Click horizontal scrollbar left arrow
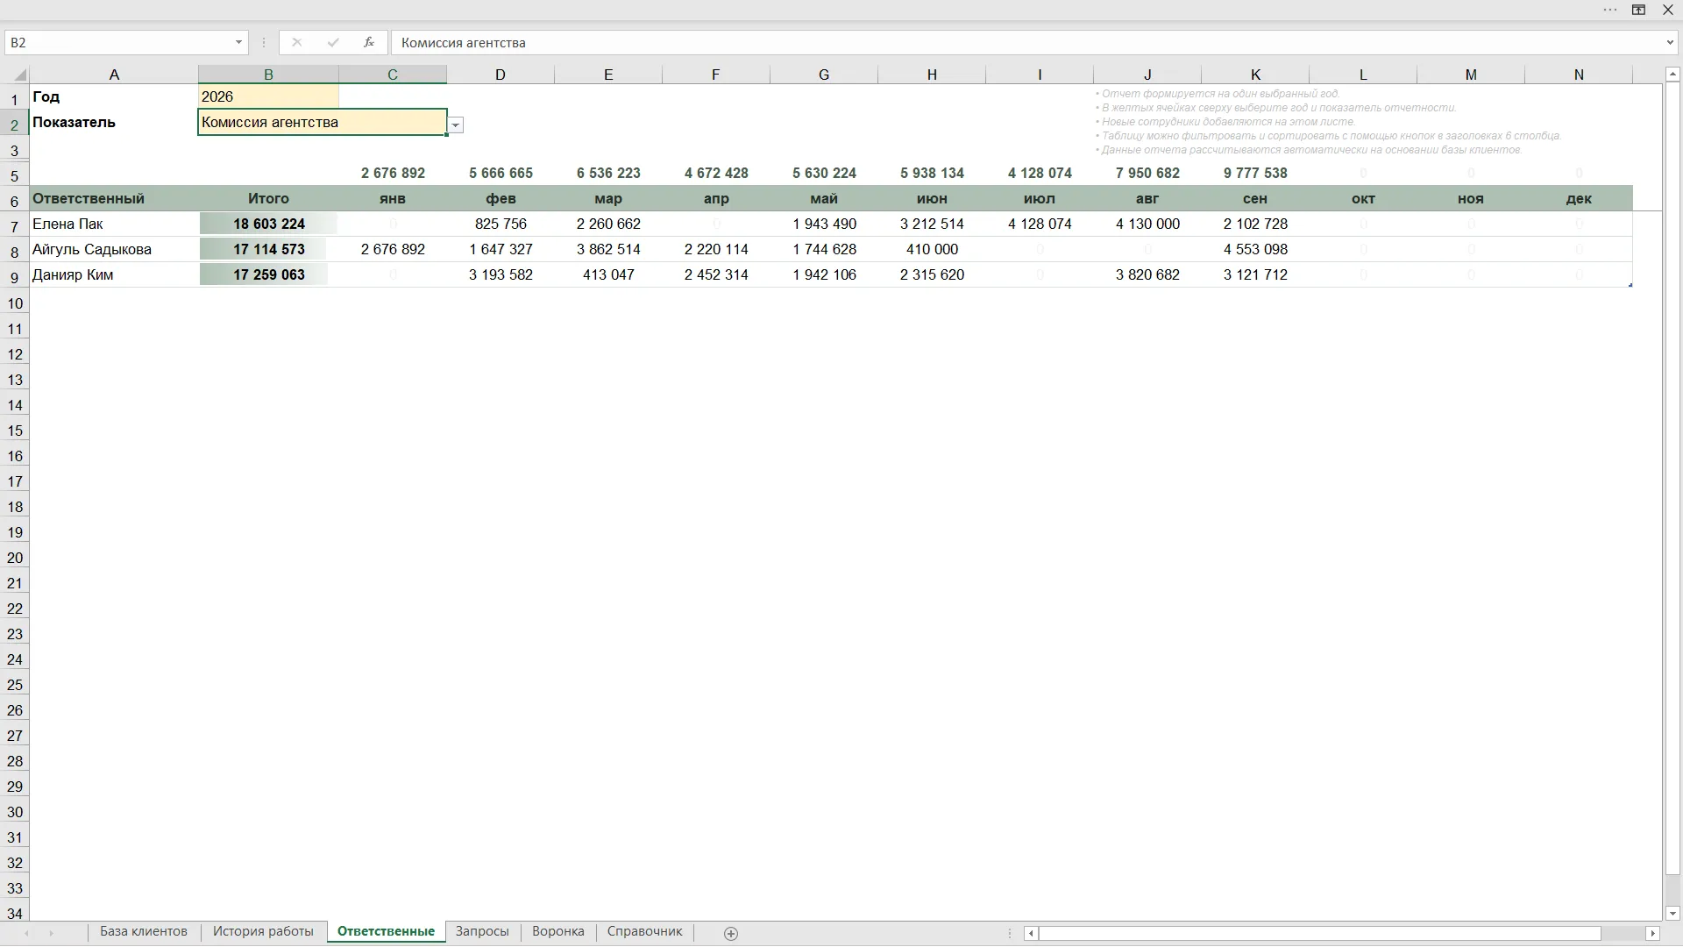The width and height of the screenshot is (1683, 947). [x=1032, y=934]
